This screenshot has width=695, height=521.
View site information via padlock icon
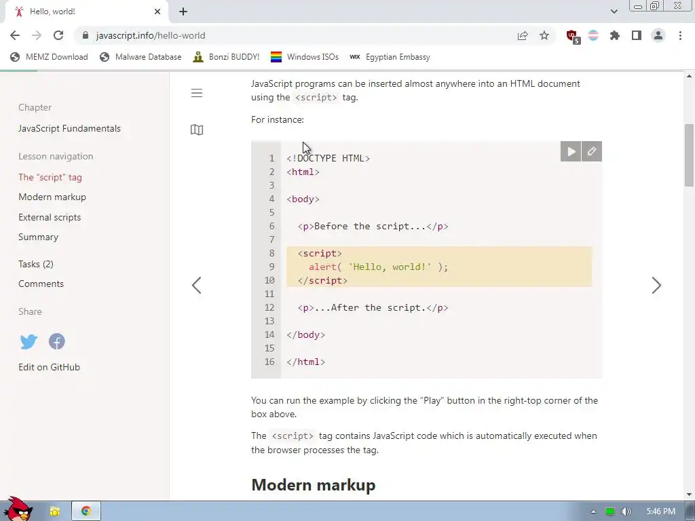click(86, 35)
